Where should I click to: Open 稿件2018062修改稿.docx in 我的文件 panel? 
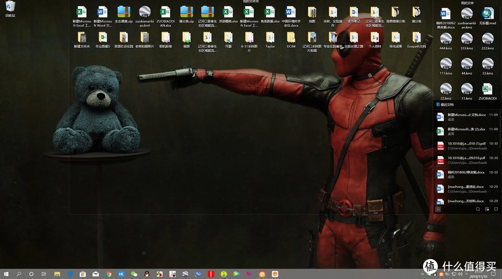pos(446,19)
